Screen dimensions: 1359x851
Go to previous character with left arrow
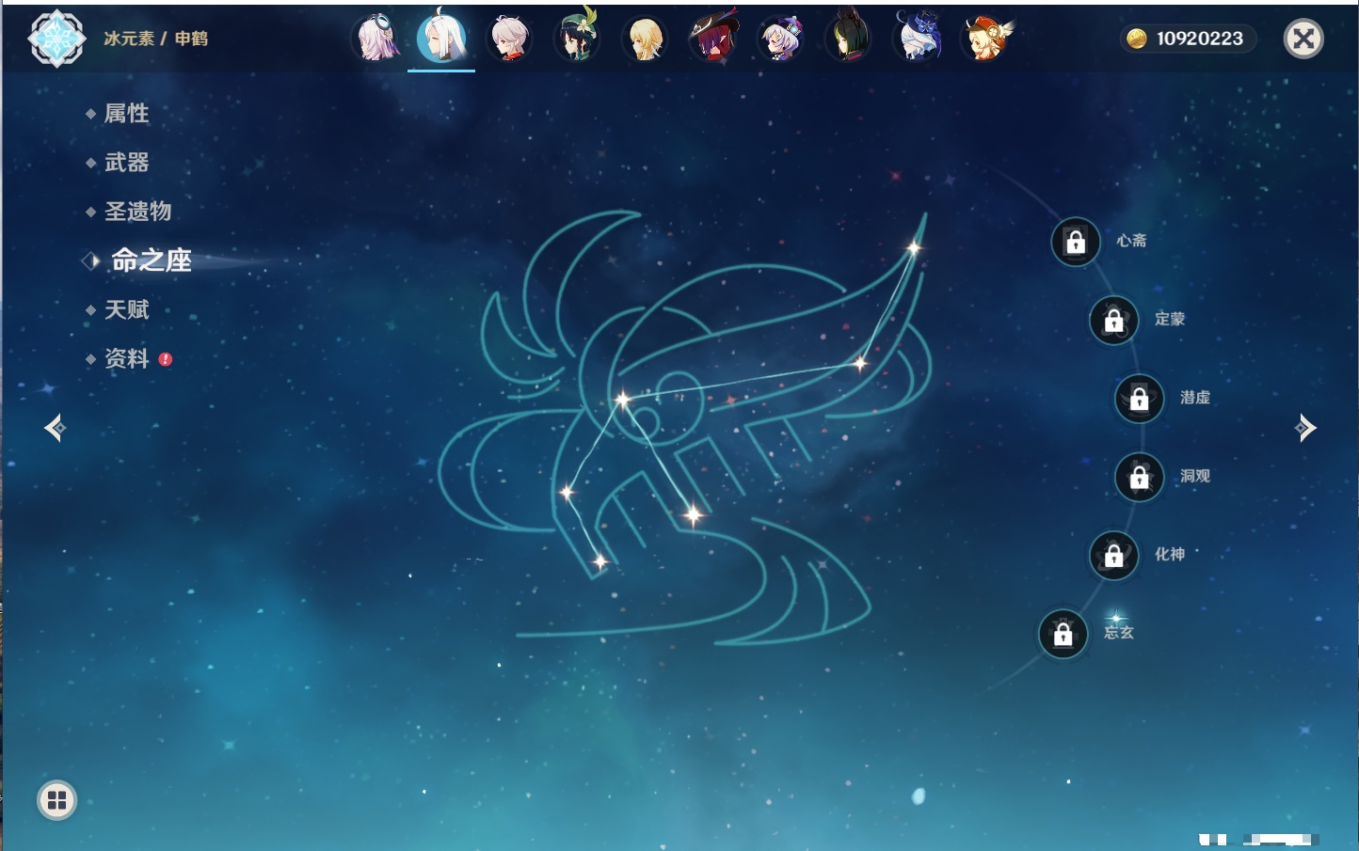point(55,428)
